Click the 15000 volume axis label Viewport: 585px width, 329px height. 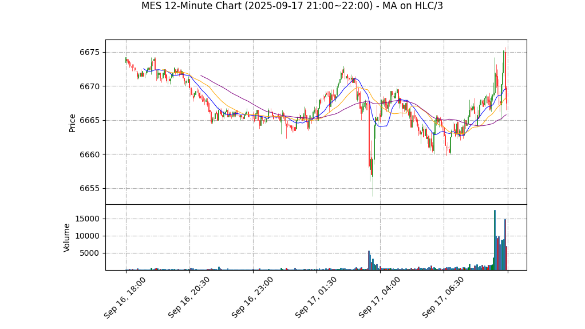click(88, 219)
